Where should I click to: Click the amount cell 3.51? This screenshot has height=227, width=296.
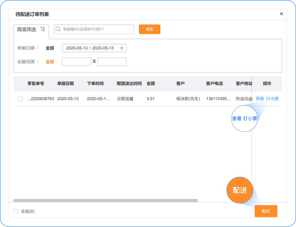coord(150,99)
